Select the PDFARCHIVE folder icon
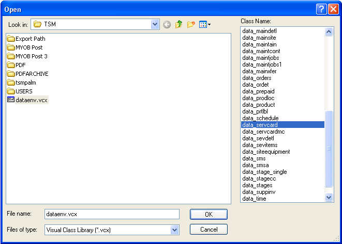The height and width of the screenshot is (244, 342). coord(11,74)
